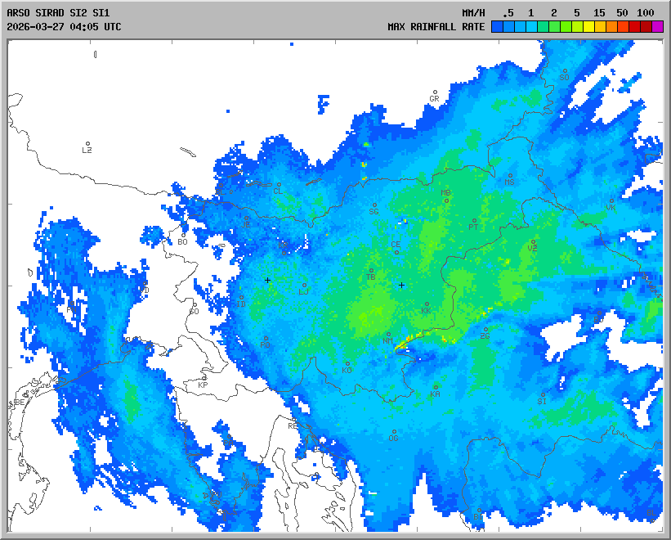671x540 pixels.
Task: Select the darkest blue legend swatch
Action: pyautogui.click(x=498, y=27)
